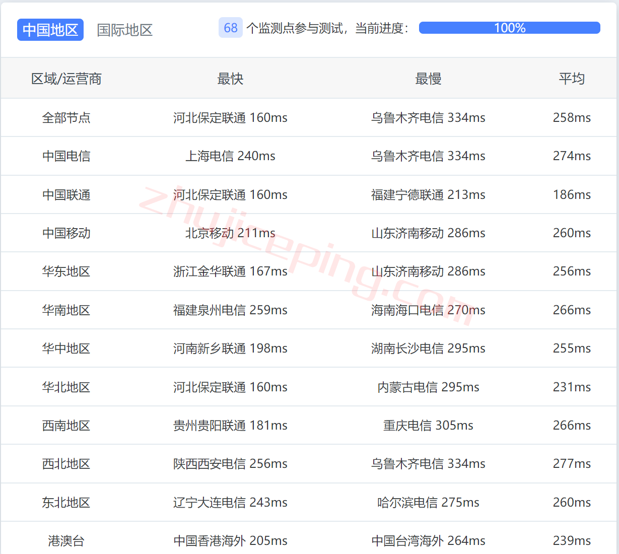Click 260ms average in 中国移动 row

[572, 233]
